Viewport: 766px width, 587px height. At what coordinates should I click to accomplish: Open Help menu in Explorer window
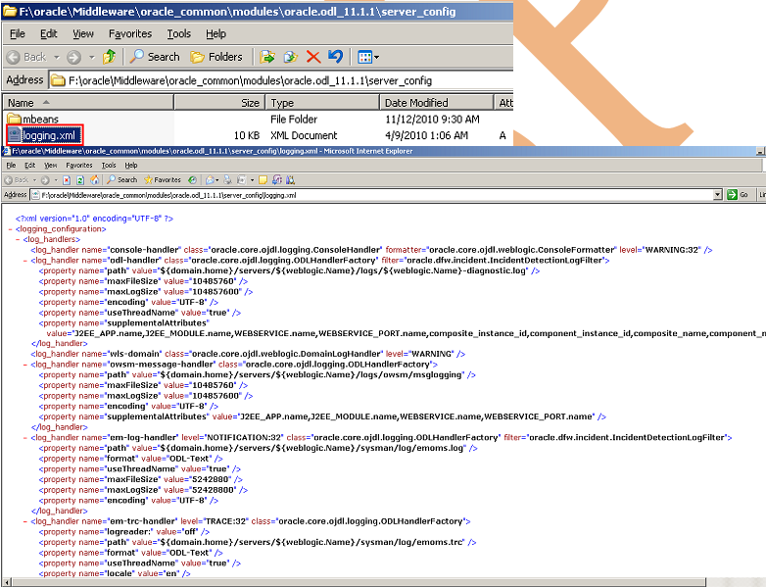[215, 33]
